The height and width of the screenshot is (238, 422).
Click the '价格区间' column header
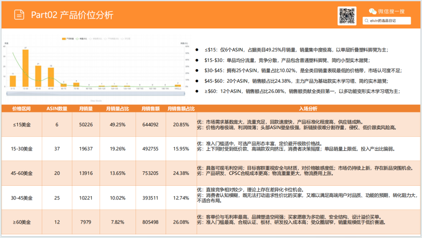[21, 109]
